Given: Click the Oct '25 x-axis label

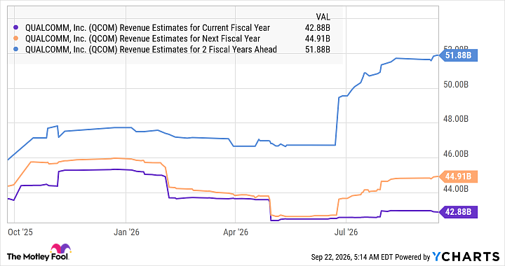Looking at the screenshot, I should [x=20, y=232].
